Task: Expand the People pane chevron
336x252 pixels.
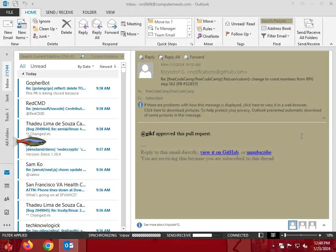Action: 324,225
